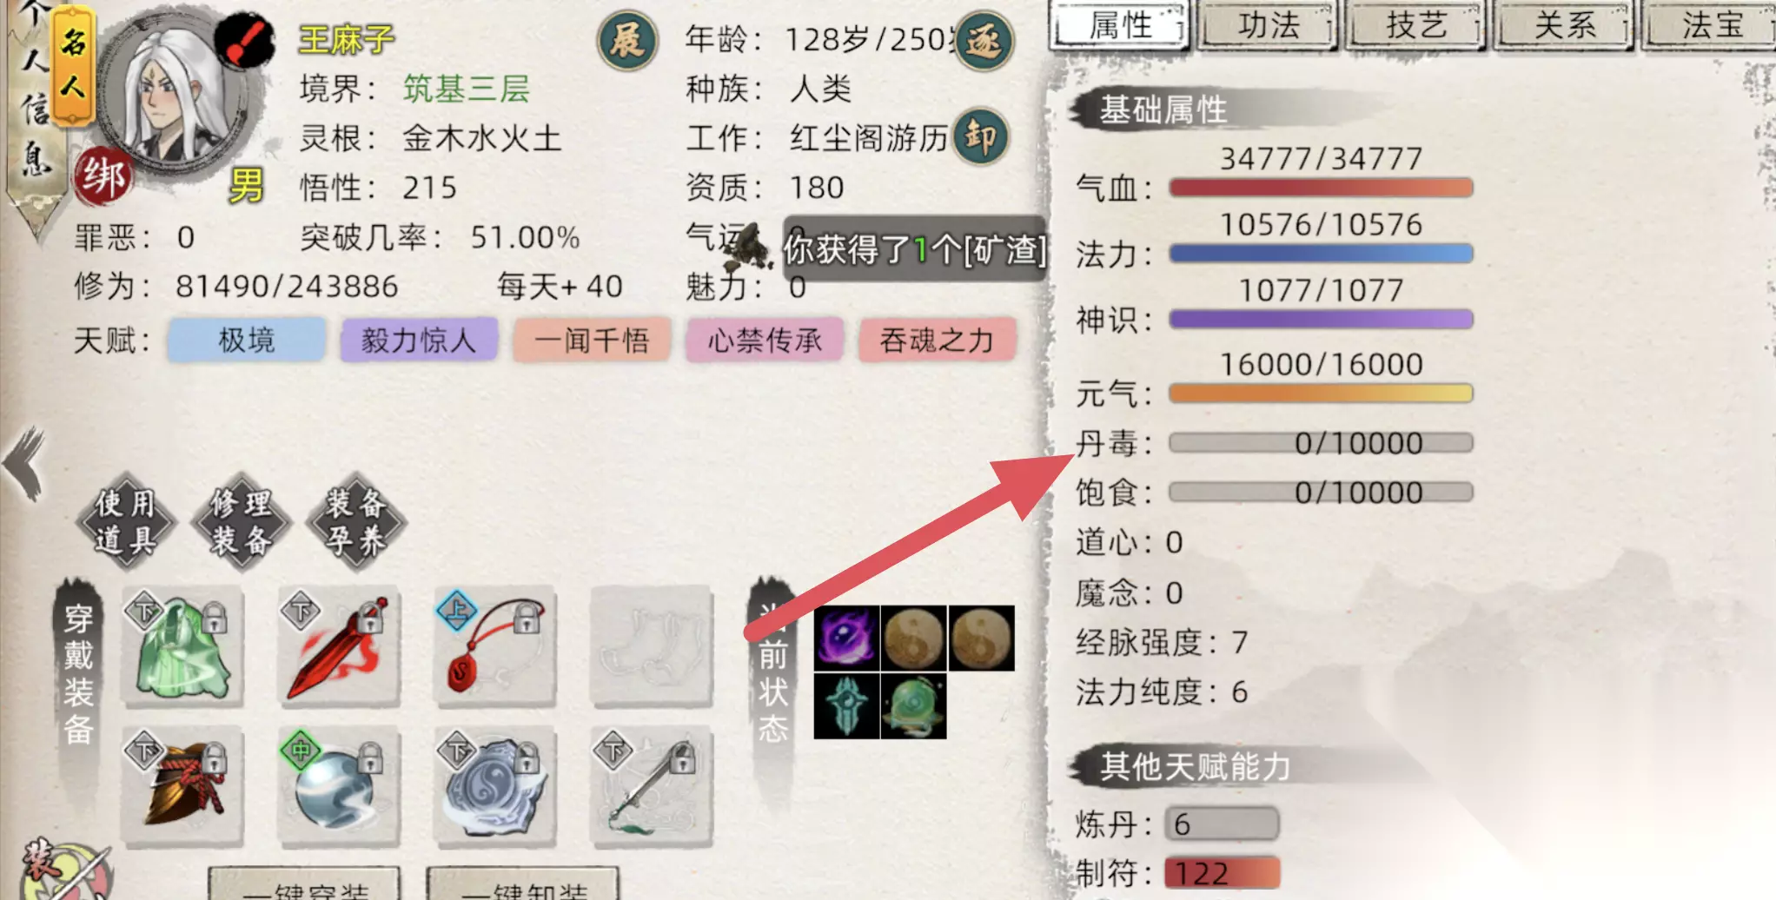Viewport: 1776px width, 900px height.
Task: Switch to the 功法 tab
Action: click(x=1268, y=25)
